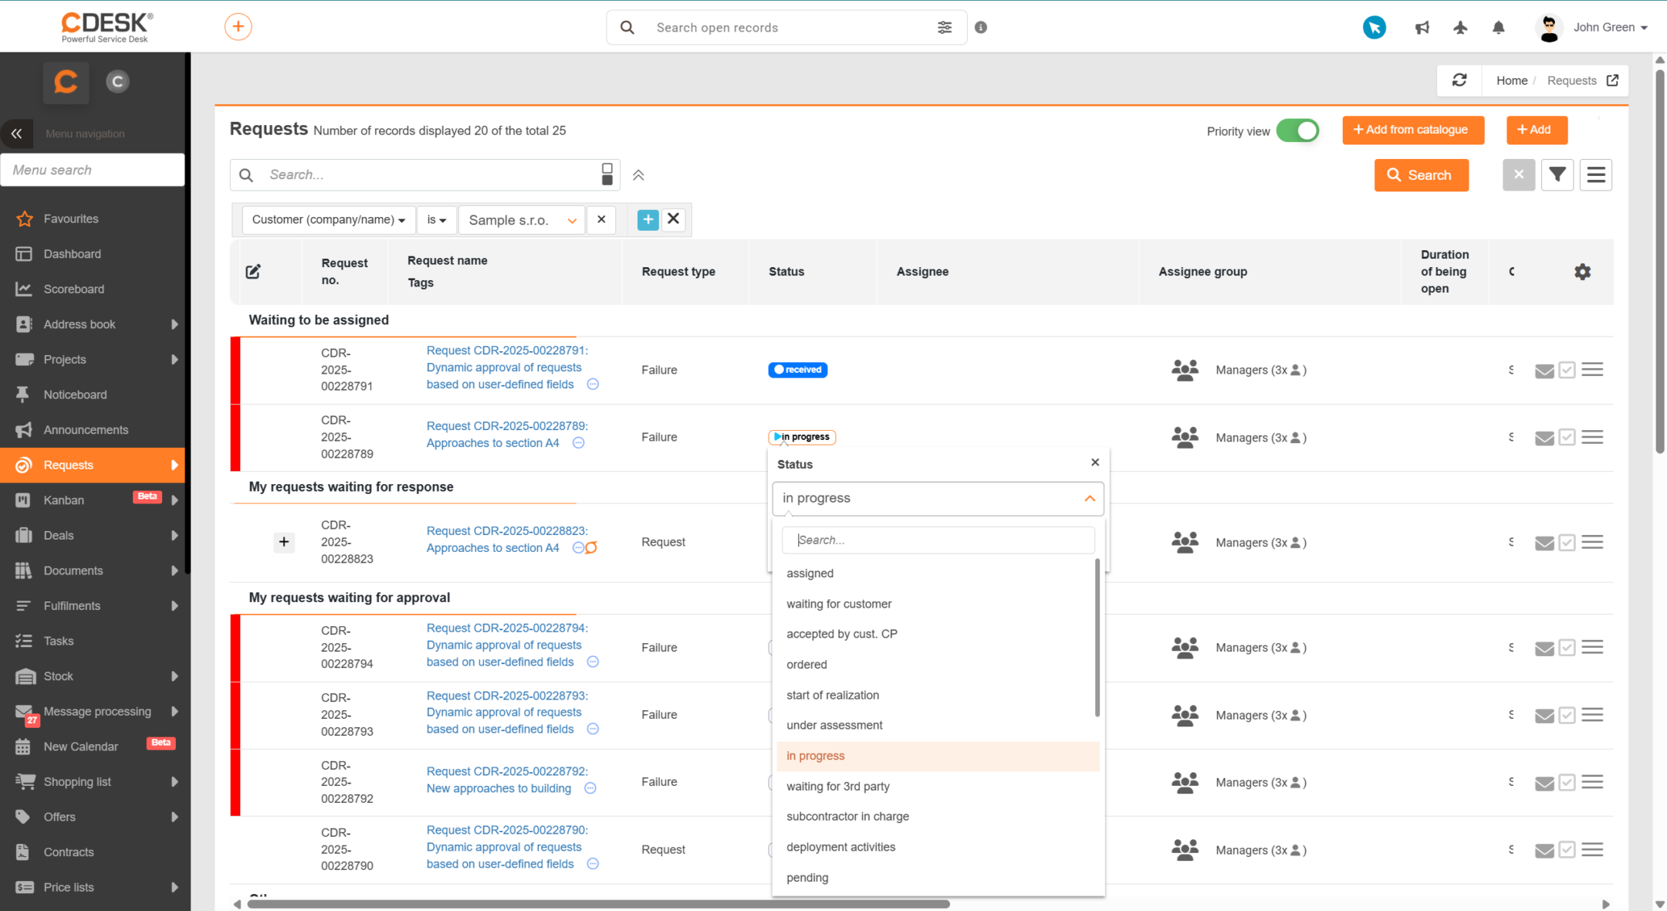Click the orange plus quick-add icon

(x=238, y=27)
